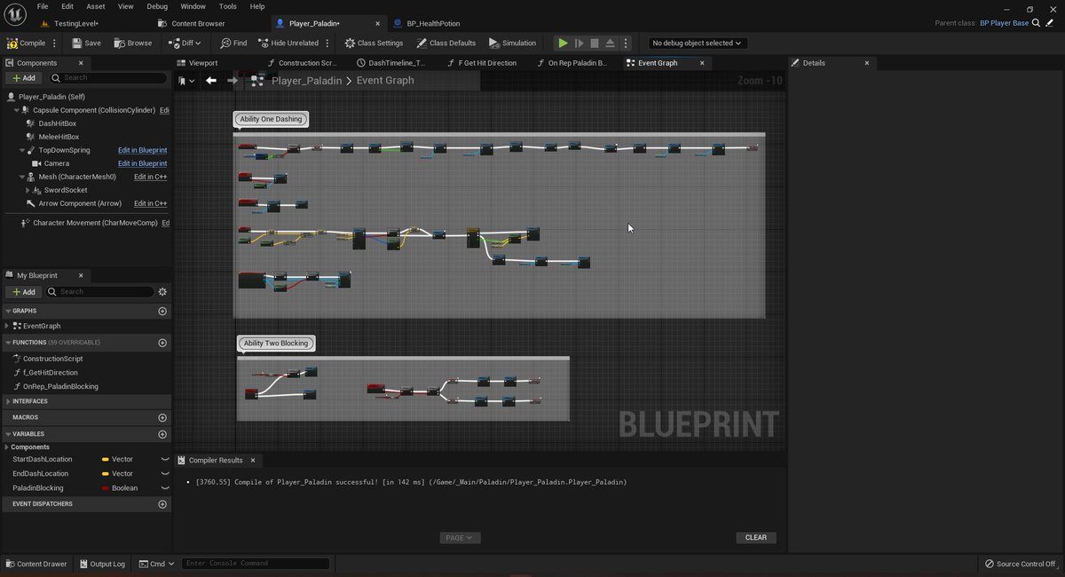The width and height of the screenshot is (1065, 577).
Task: Click CLEAR in the Compiler Results panel
Action: tap(756, 537)
